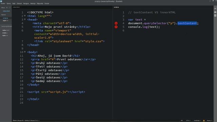Toggle the INS insert mode indicator
Image resolution: width=217 pixels, height=122 pixels.
click(182, 121)
